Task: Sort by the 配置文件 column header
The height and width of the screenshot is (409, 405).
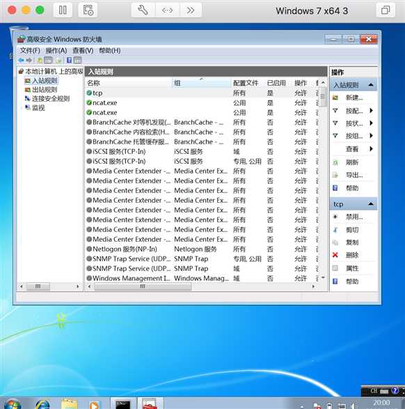Action: [248, 83]
